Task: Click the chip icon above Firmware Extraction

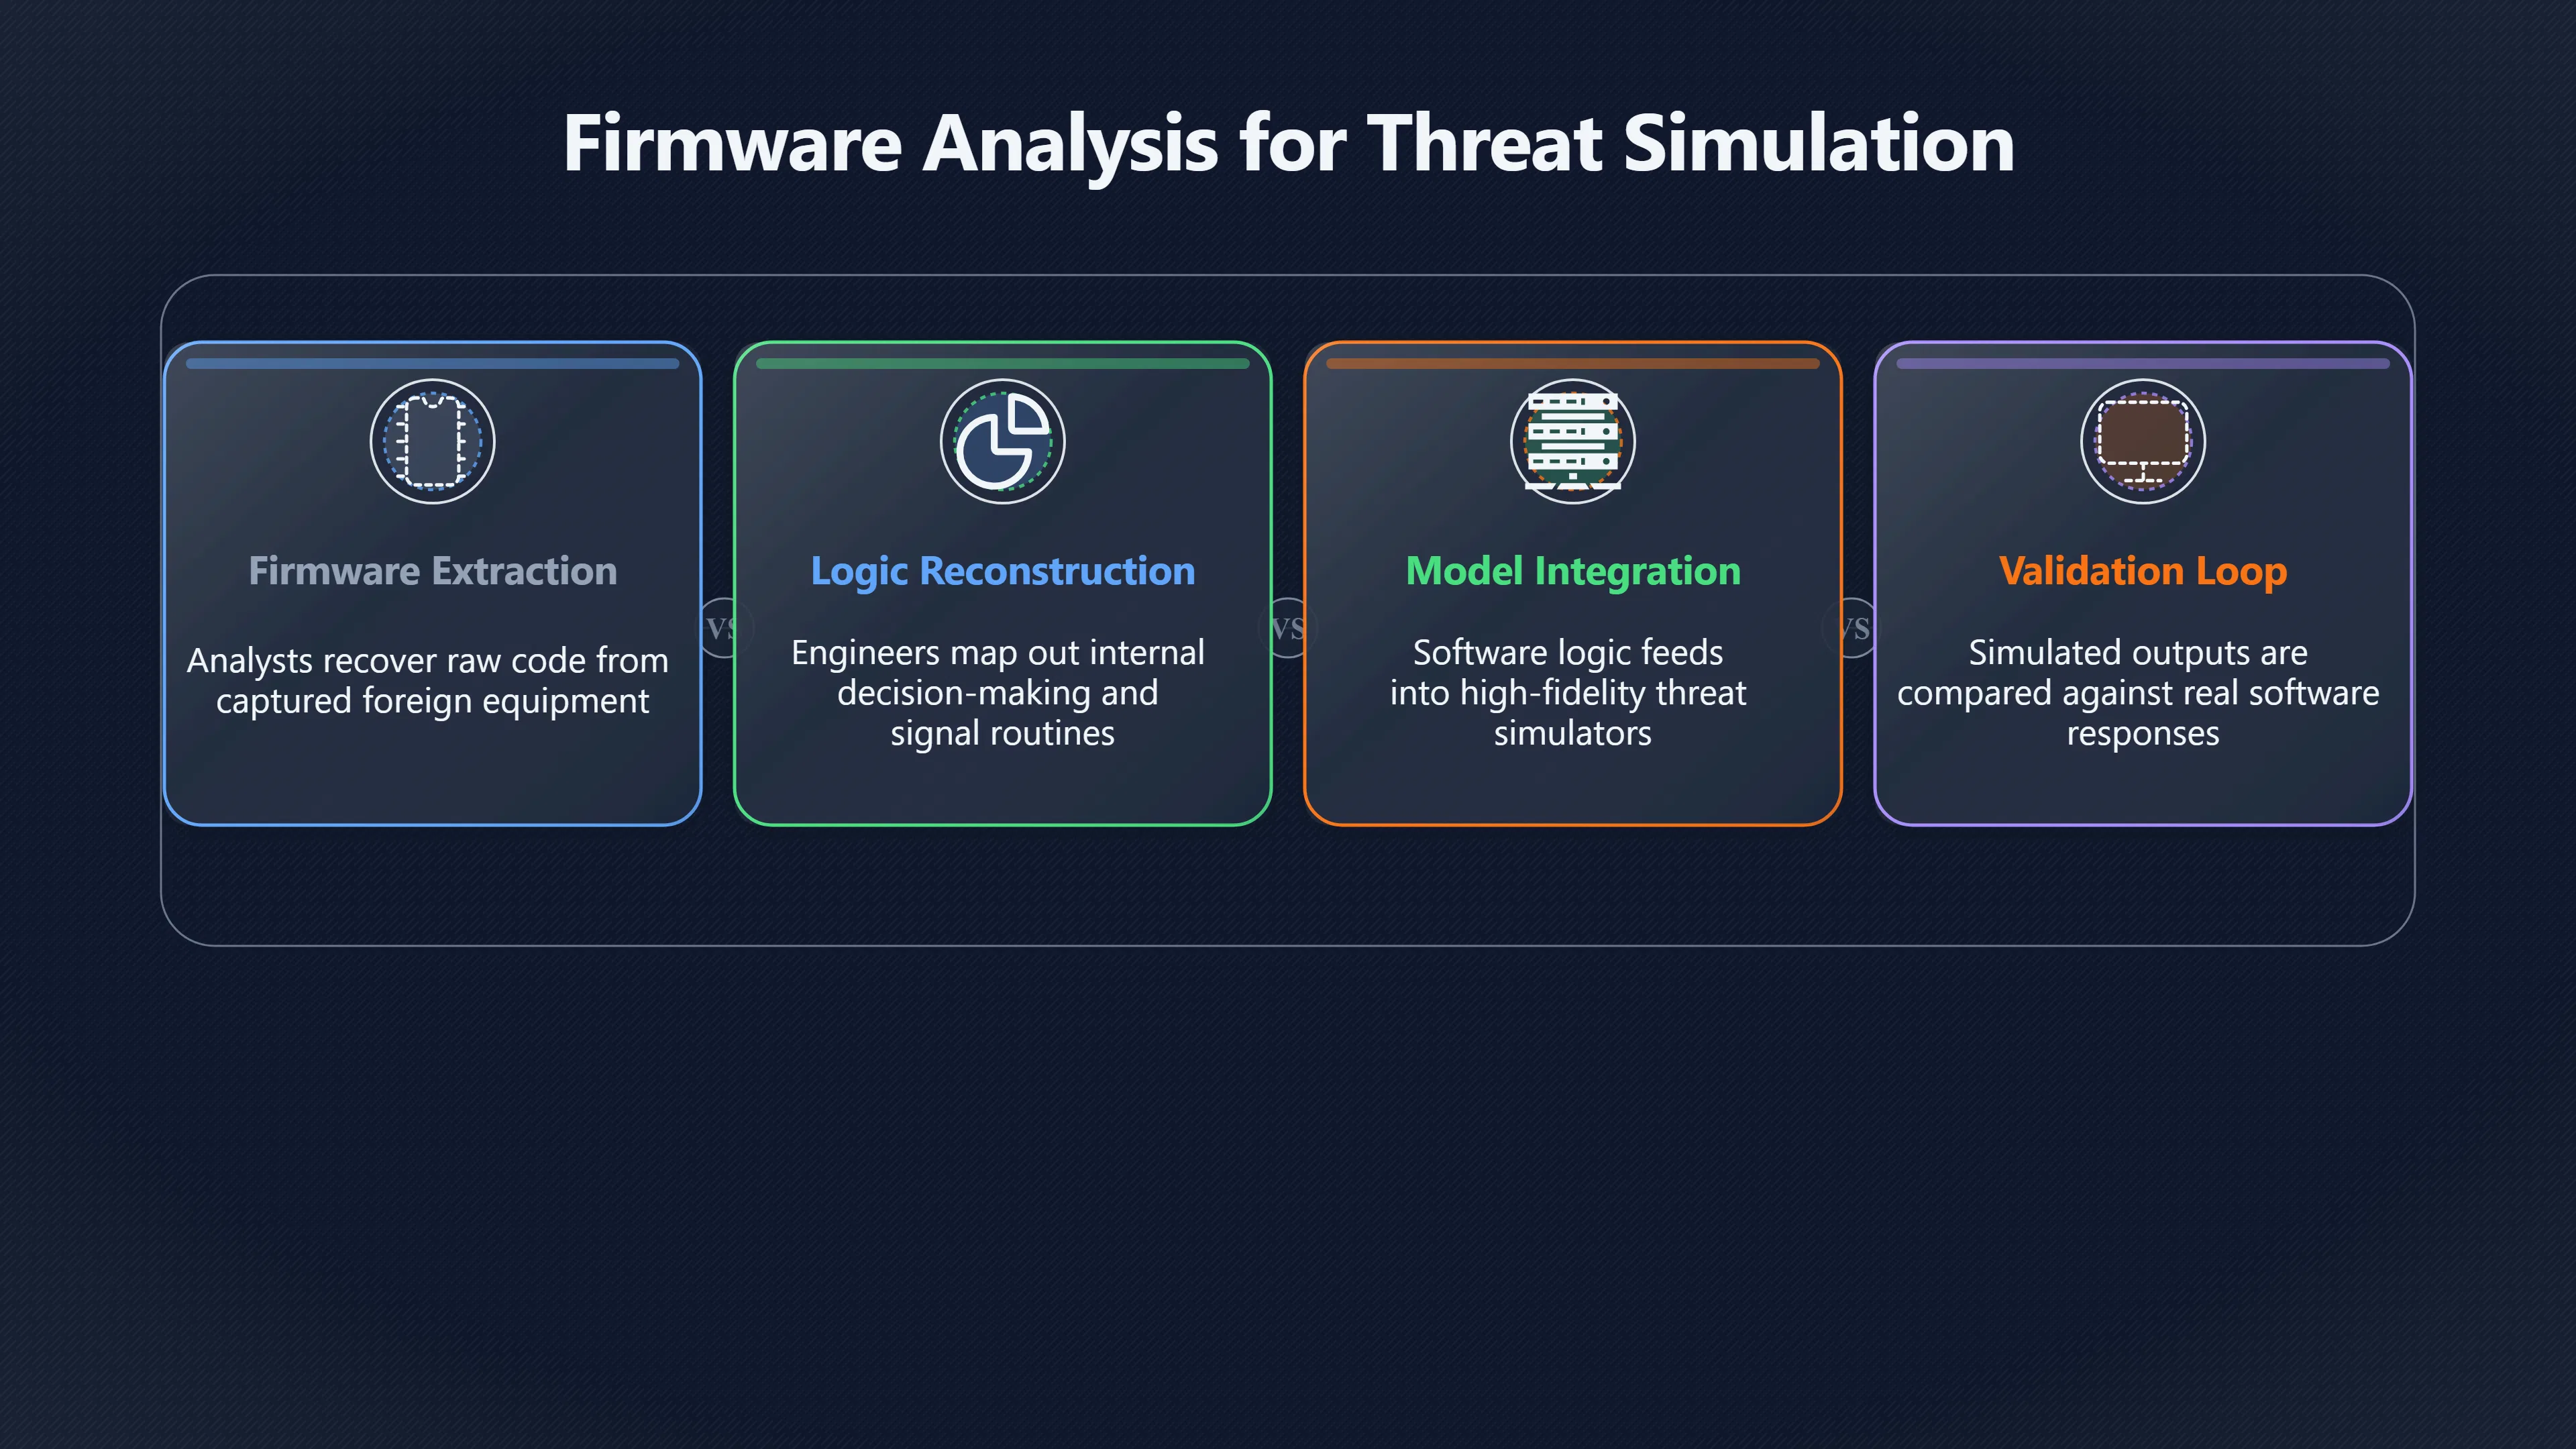Action: coord(432,441)
